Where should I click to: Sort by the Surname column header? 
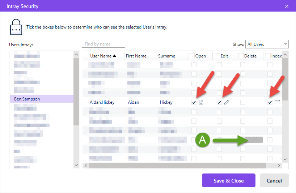166,56
